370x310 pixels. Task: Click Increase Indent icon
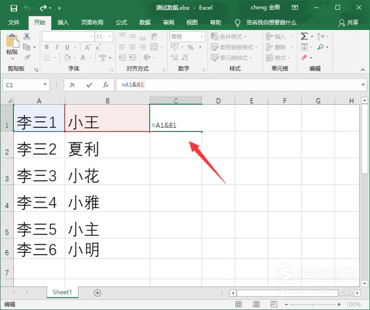(x=133, y=57)
